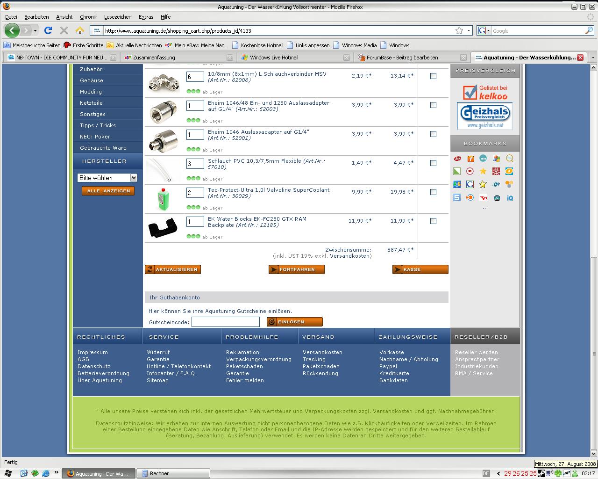Viewport: 598px width, 479px height.
Task: Click quantity field for Schlauch PVC
Action: pyautogui.click(x=195, y=164)
